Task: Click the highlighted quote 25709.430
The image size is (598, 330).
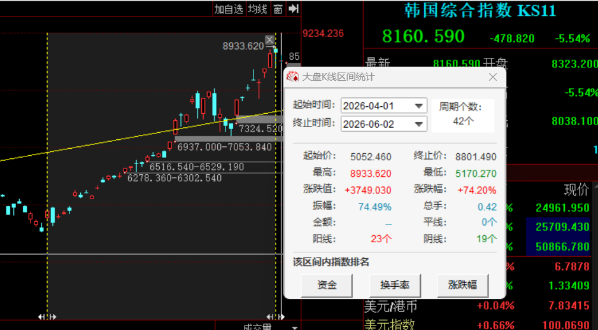Action: [x=562, y=227]
